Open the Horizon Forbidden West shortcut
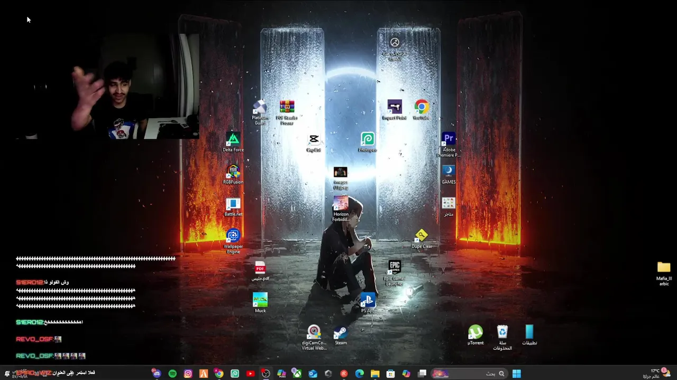The image size is (677, 380). [x=341, y=208]
